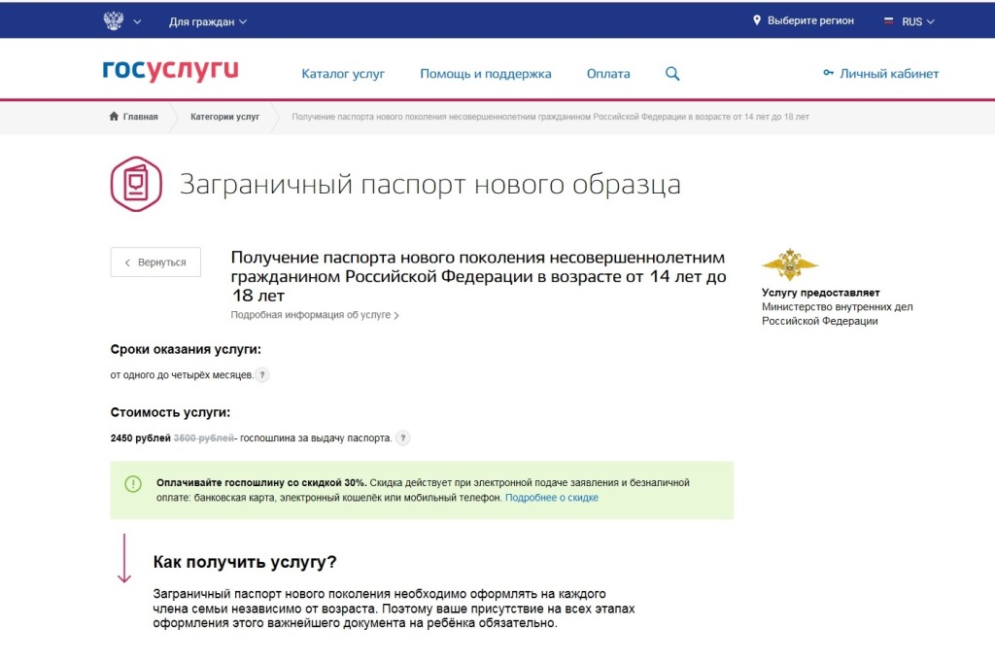Click the MVD golden eagle emblem

pyautogui.click(x=789, y=264)
